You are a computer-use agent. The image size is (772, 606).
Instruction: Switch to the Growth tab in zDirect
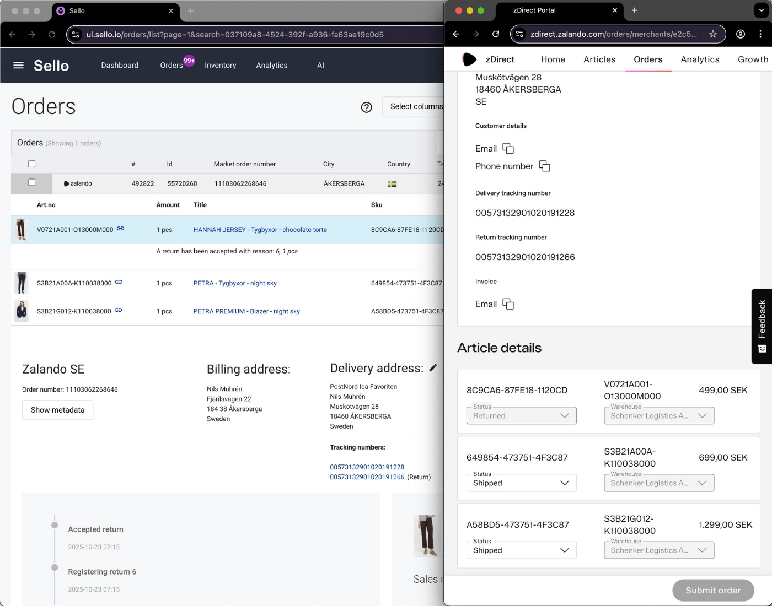(753, 59)
